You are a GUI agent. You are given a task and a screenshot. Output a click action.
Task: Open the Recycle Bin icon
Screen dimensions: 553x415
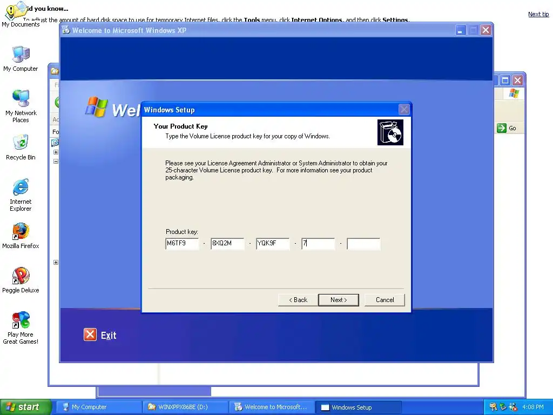tap(21, 147)
